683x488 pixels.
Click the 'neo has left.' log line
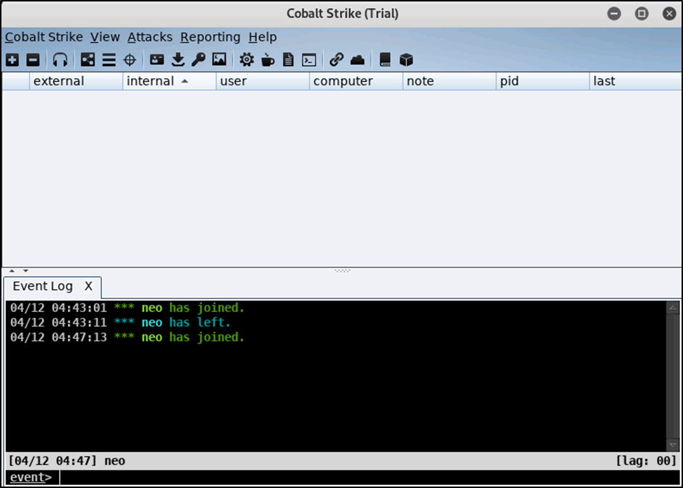tap(120, 323)
